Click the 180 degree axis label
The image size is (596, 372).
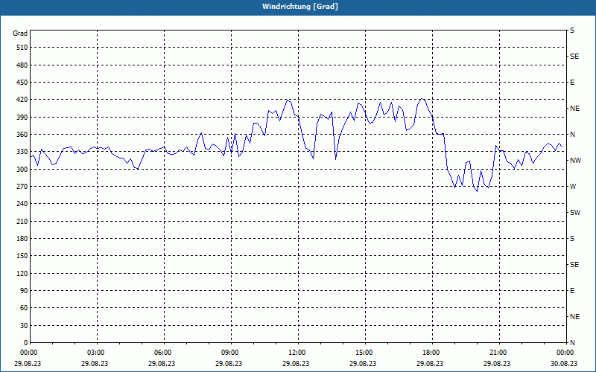pyautogui.click(x=22, y=239)
